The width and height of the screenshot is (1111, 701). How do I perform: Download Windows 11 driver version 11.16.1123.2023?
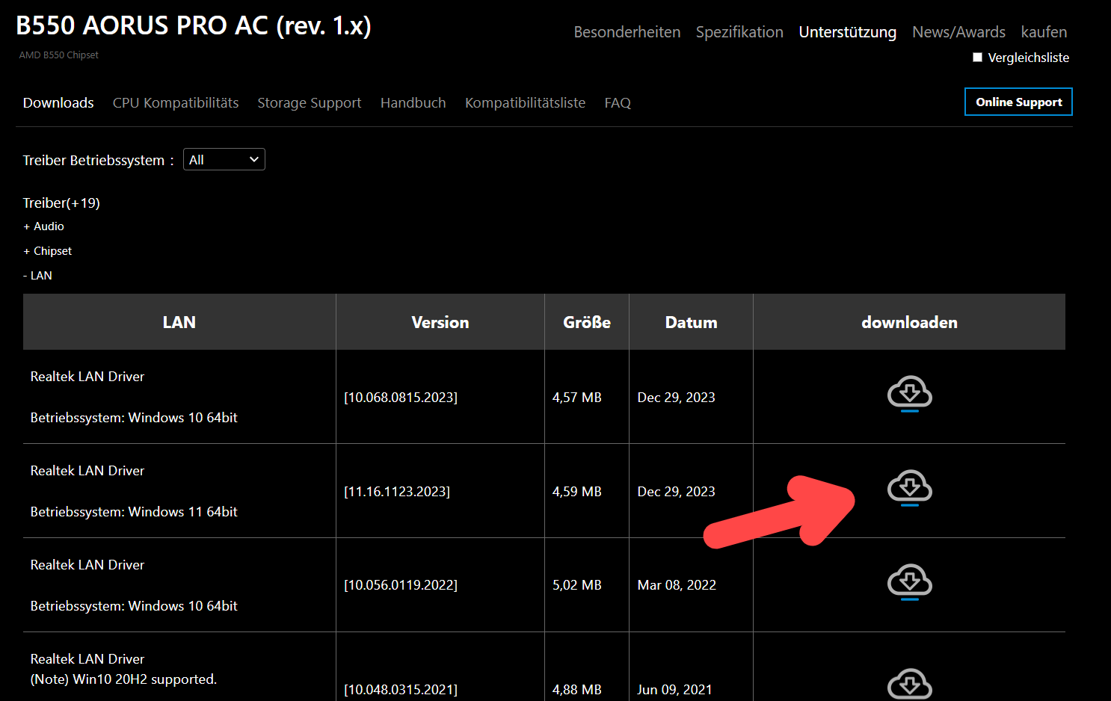[x=909, y=489]
